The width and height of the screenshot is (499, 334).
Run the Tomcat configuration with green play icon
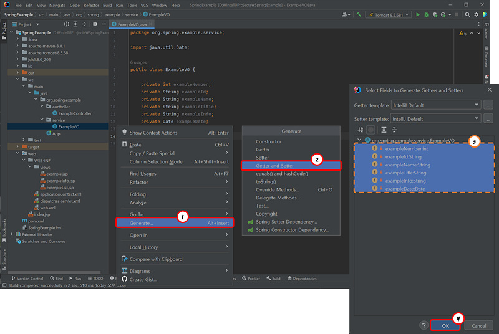tap(417, 14)
